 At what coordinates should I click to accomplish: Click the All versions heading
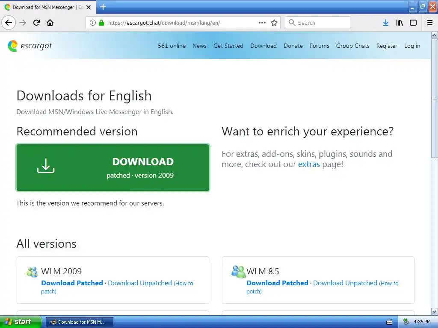[46, 244]
